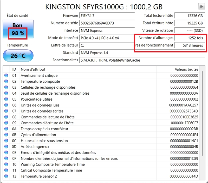Select the Temps occupé du contrôleur row
The width and height of the screenshot is (208, 183).
(104, 129)
